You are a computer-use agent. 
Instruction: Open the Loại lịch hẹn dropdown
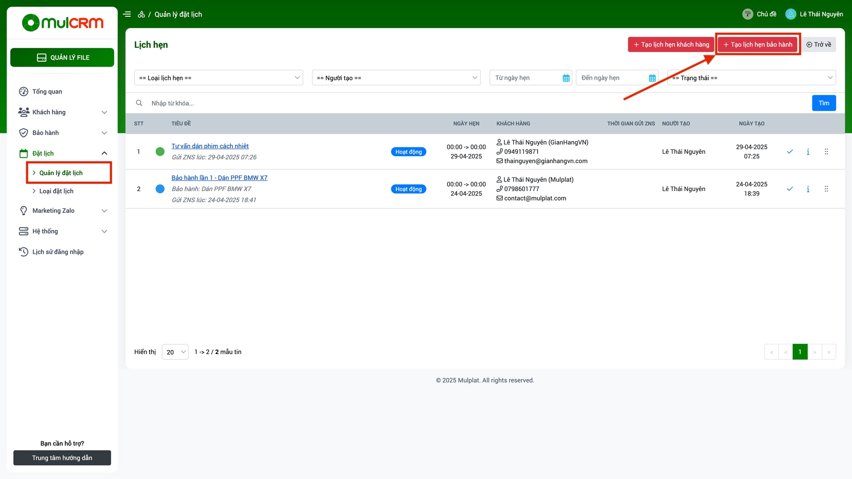click(218, 78)
